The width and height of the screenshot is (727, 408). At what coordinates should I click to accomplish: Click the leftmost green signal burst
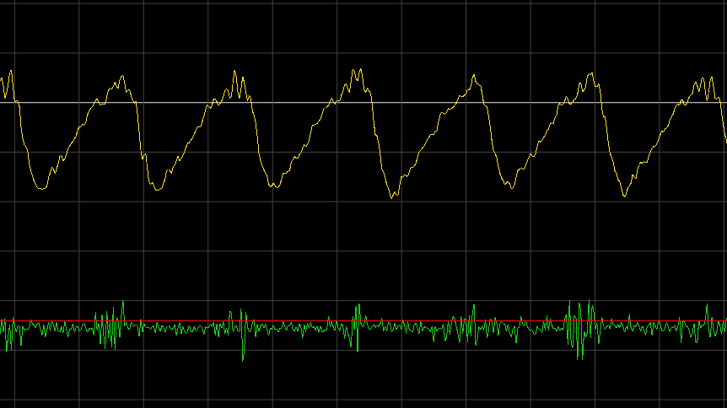pyautogui.click(x=110, y=325)
